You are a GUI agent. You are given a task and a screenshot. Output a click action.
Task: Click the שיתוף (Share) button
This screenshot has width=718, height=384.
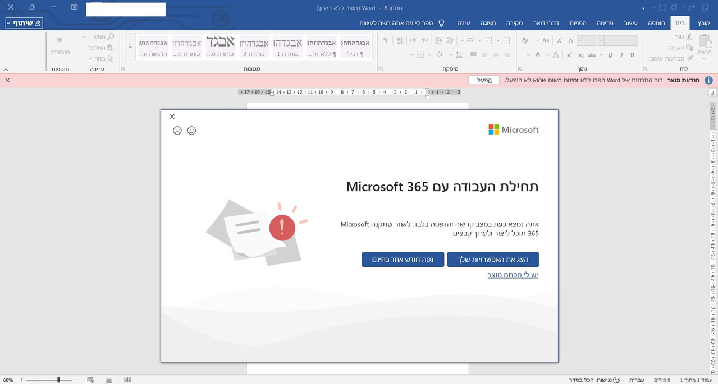(x=24, y=23)
